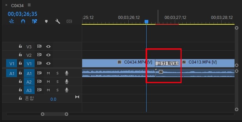The image size is (242, 122).
Task: Toggle lock on V1 track
Action: pos(20,63)
